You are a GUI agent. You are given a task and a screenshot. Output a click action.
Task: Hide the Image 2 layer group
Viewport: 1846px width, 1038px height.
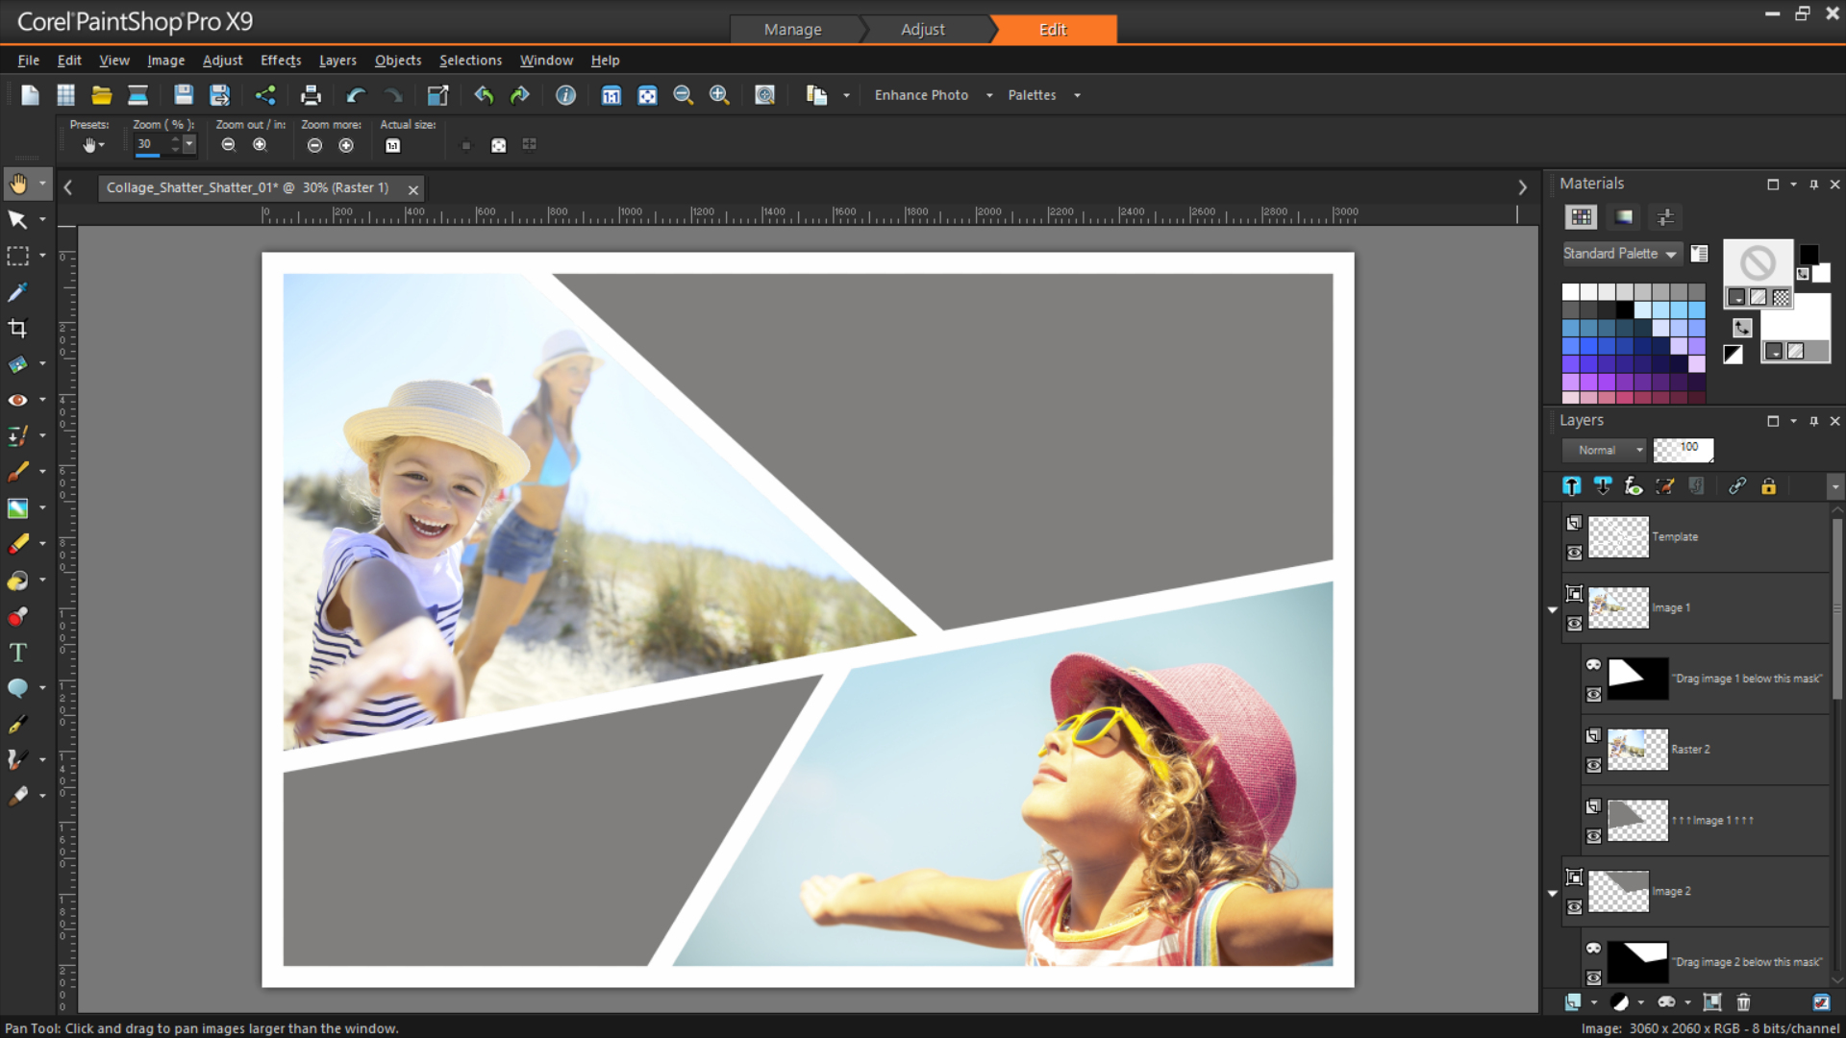pos(1574,907)
